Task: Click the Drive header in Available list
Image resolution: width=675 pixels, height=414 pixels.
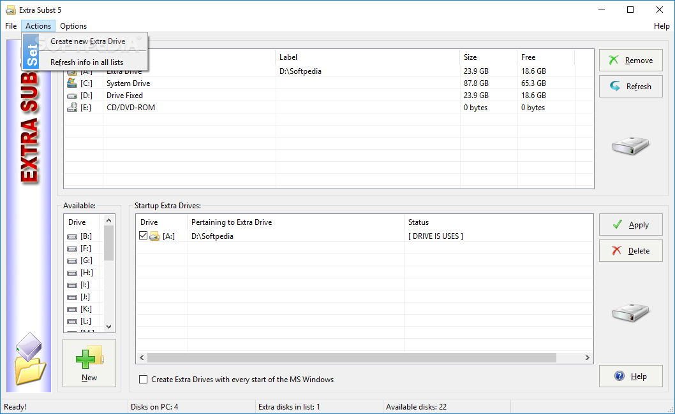Action: (x=82, y=222)
